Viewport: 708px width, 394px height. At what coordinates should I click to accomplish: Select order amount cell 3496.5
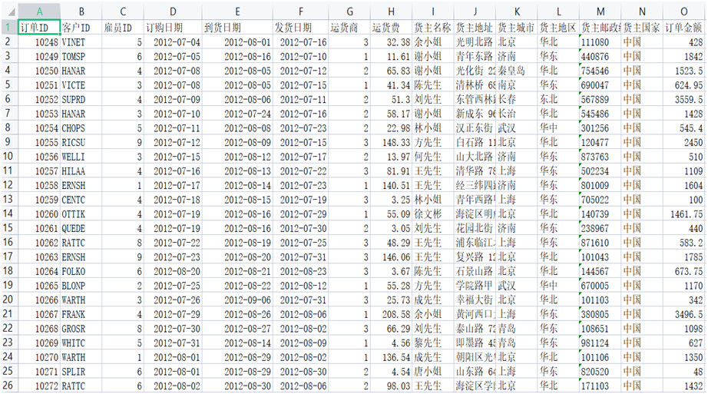[683, 314]
